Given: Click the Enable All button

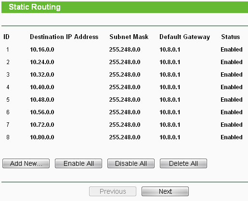Looking at the screenshot, I should [x=78, y=163].
